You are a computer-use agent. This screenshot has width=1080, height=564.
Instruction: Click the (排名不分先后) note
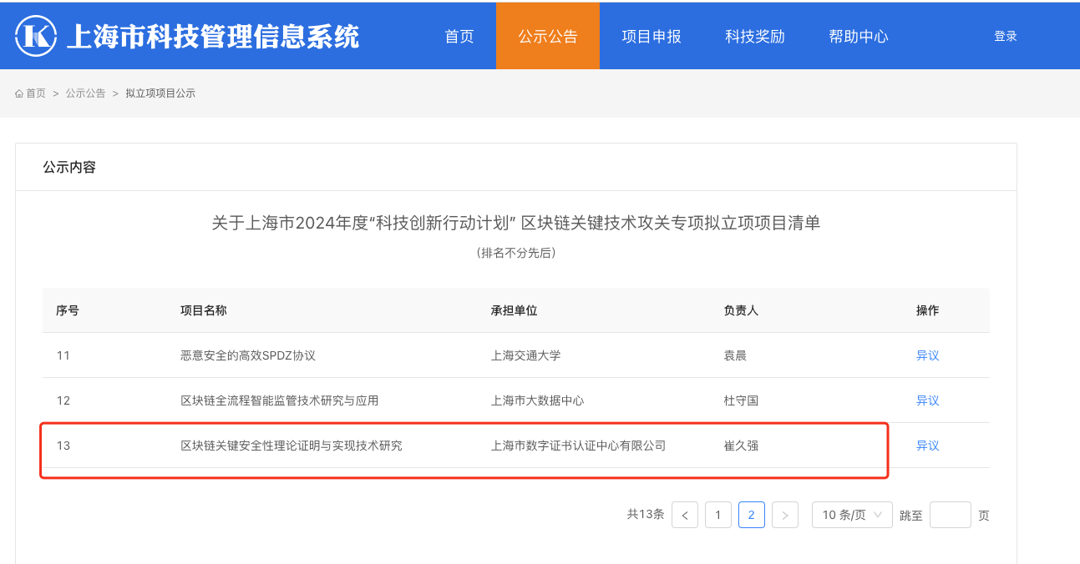(x=516, y=253)
